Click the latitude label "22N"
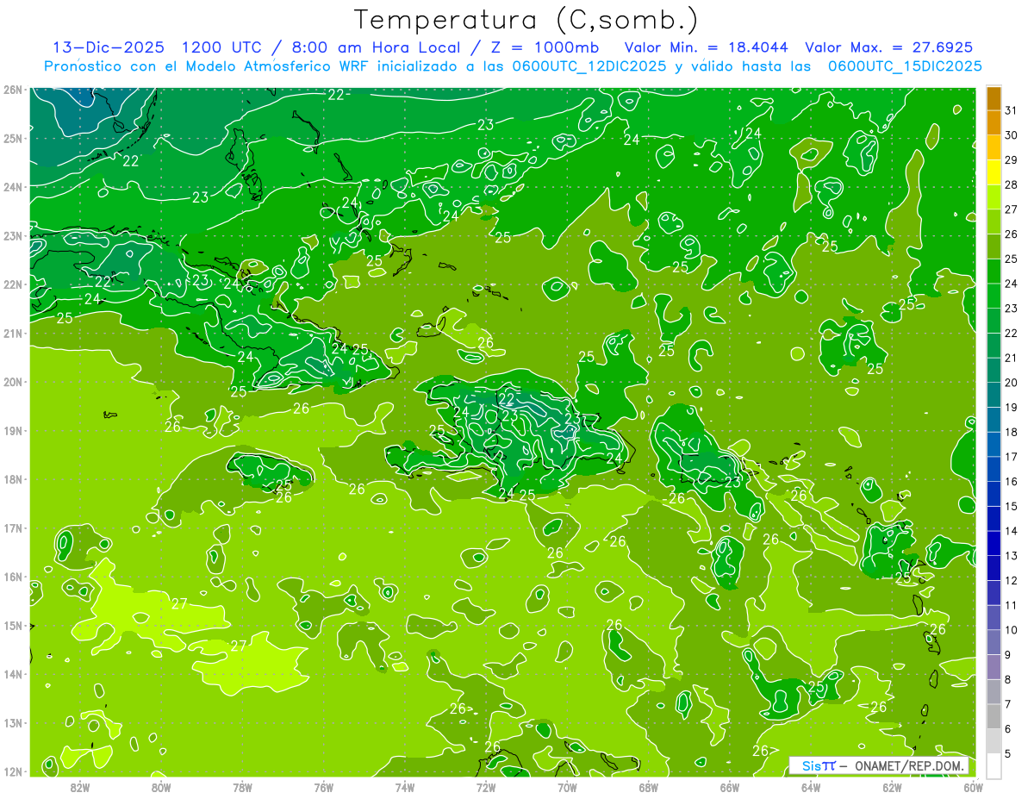Image resolution: width=1034 pixels, height=799 pixels. tap(12, 284)
